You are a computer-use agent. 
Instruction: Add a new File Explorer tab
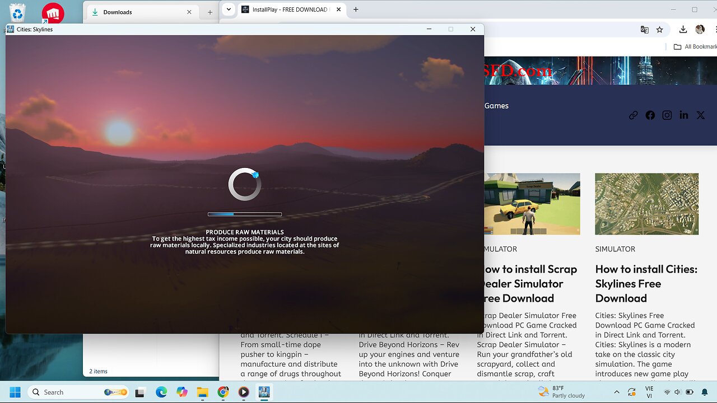point(210,12)
